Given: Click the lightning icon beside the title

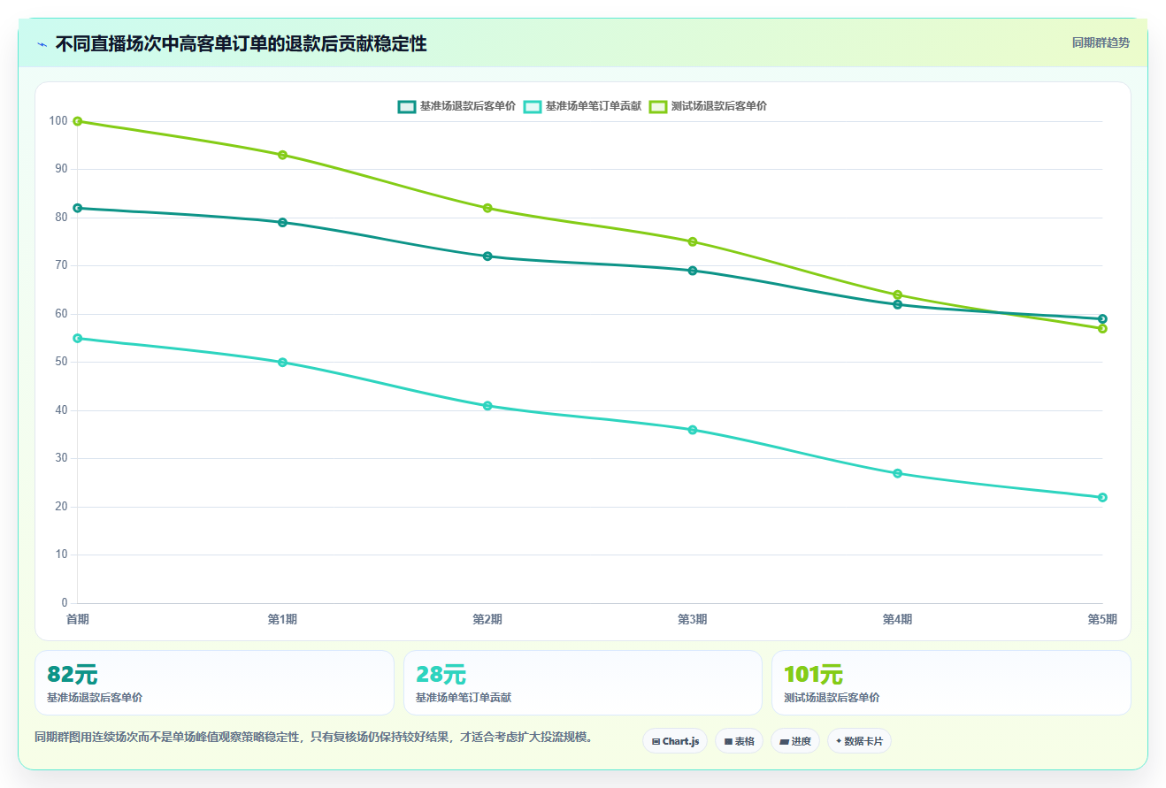Looking at the screenshot, I should [x=42, y=43].
